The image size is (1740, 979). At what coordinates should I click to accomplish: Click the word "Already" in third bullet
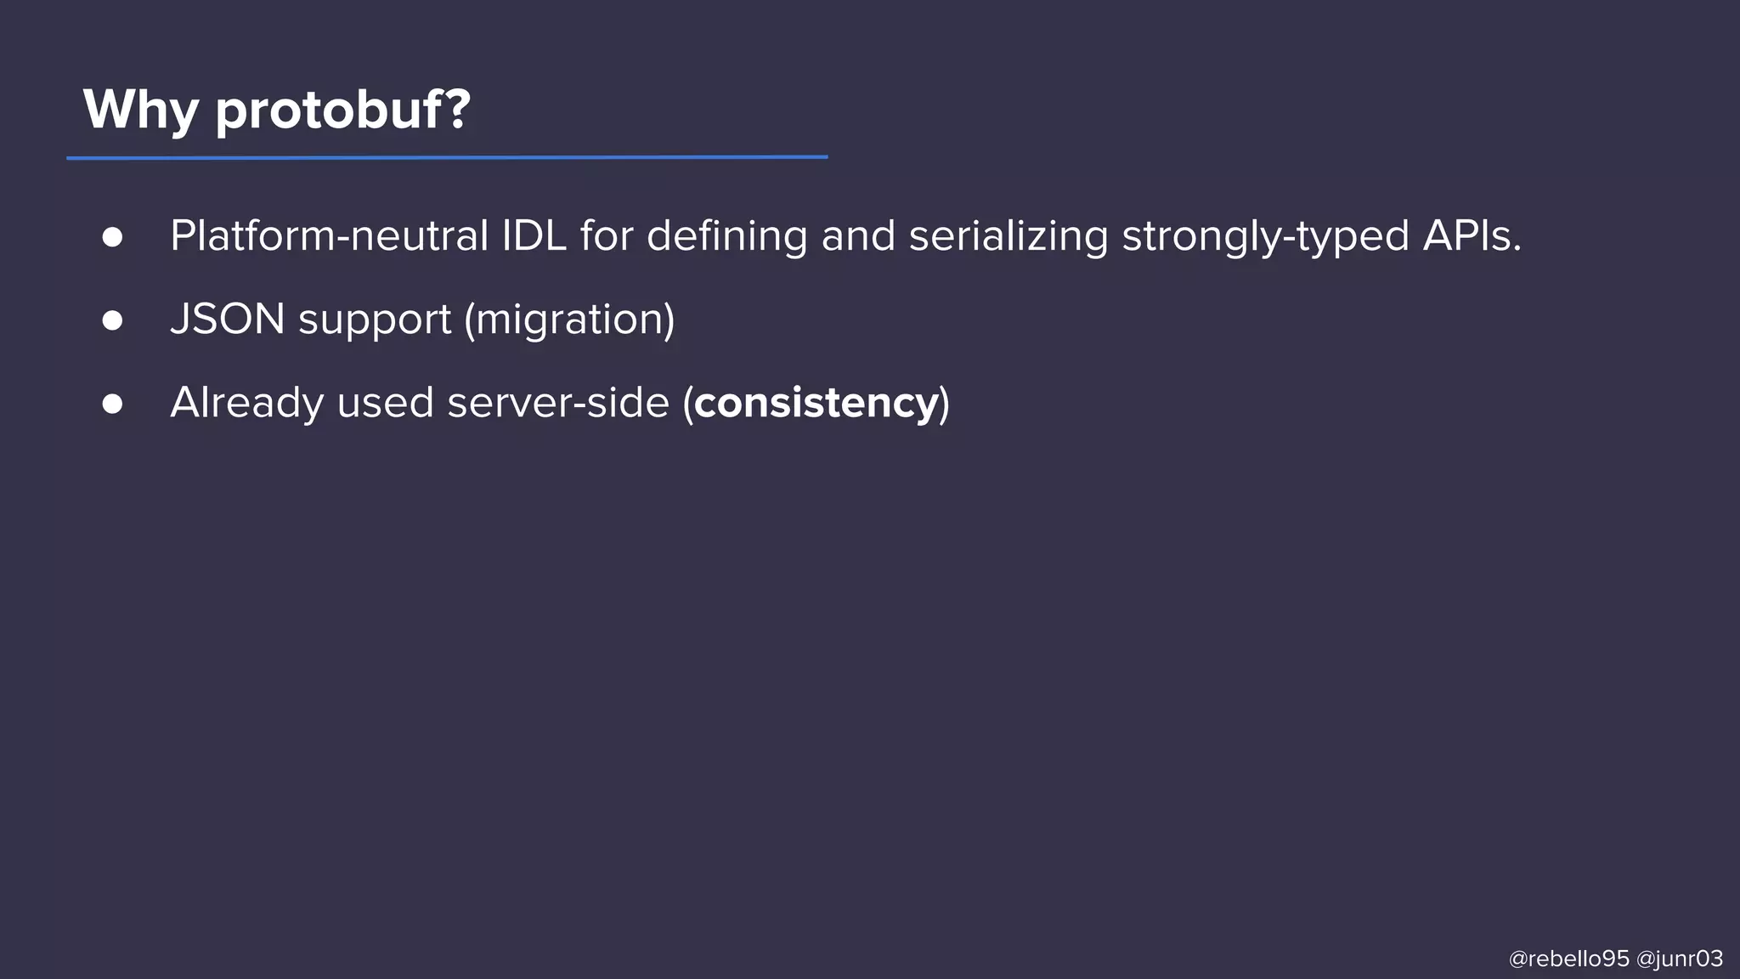coord(246,404)
